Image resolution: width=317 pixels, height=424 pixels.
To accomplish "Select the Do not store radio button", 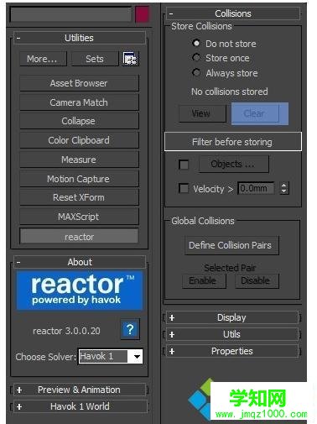I will [196, 43].
